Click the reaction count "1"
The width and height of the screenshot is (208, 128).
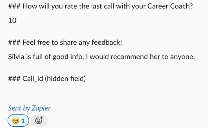pos(23,120)
